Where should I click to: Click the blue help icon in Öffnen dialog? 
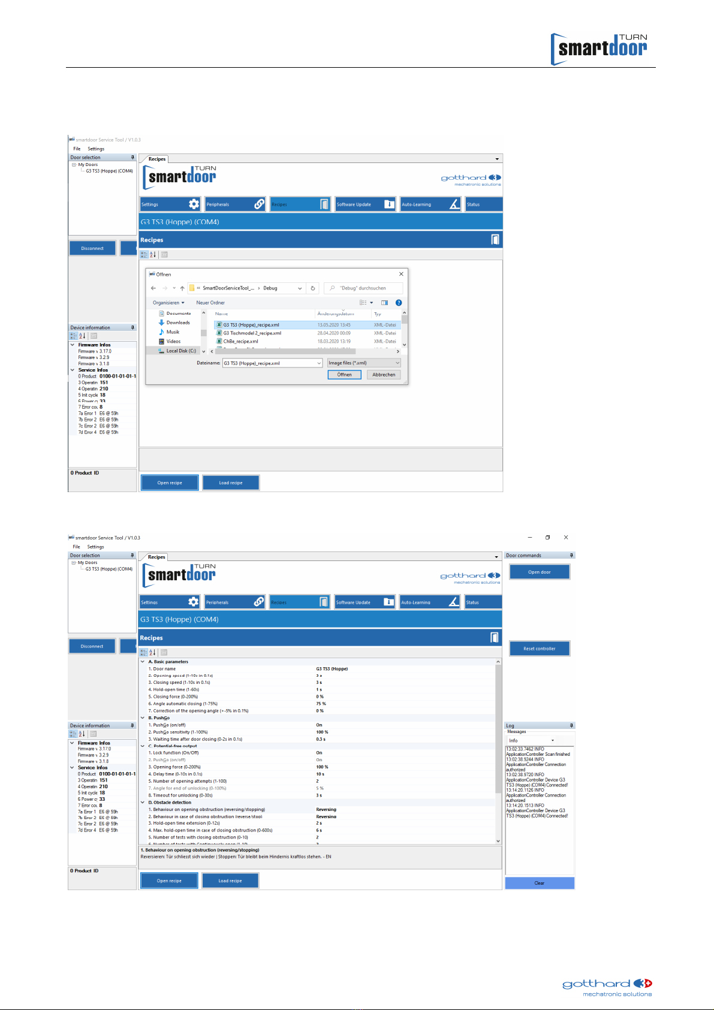(399, 303)
